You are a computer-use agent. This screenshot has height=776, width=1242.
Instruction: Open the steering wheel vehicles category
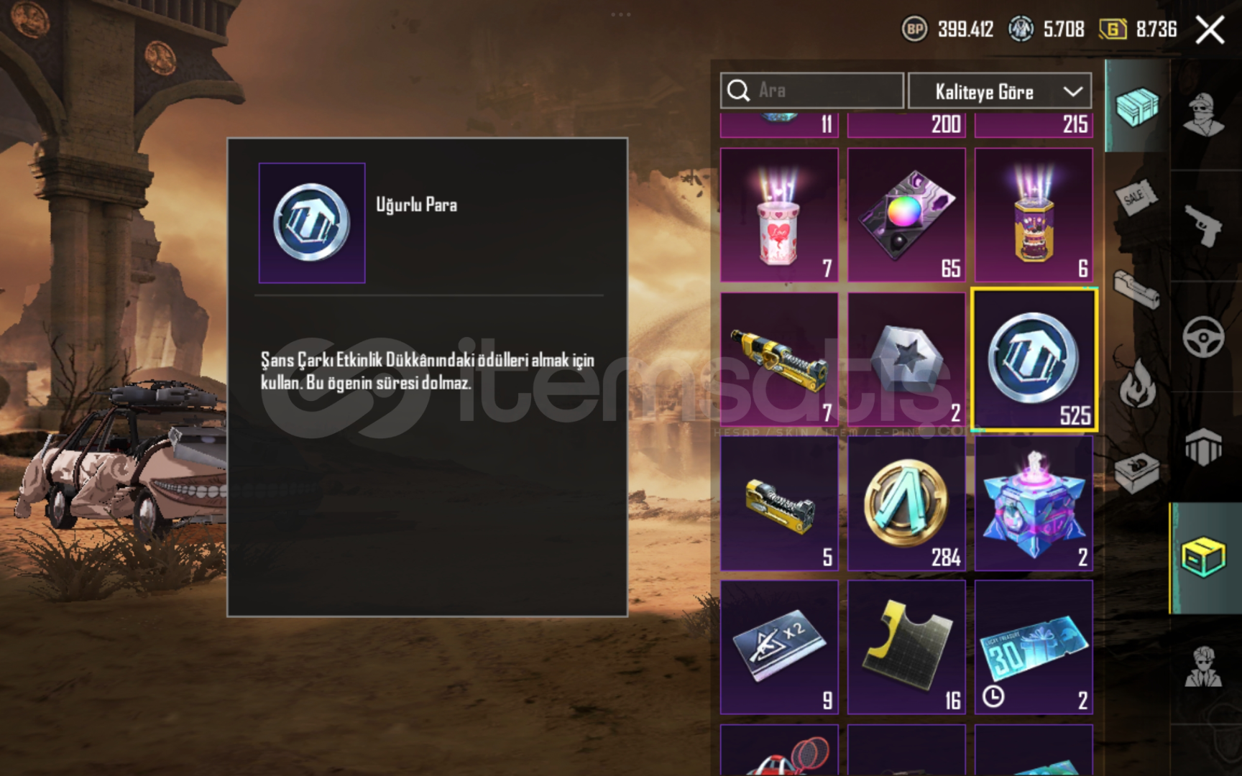tap(1204, 336)
